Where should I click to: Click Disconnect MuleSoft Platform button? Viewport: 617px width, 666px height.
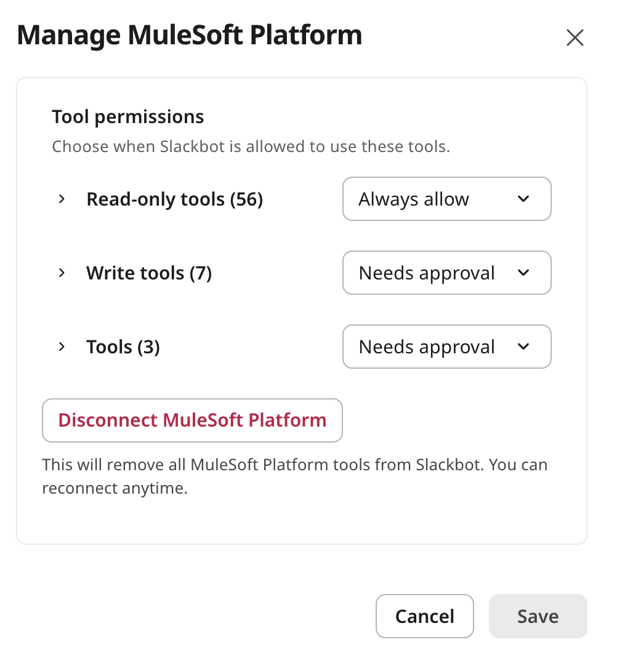click(x=192, y=420)
